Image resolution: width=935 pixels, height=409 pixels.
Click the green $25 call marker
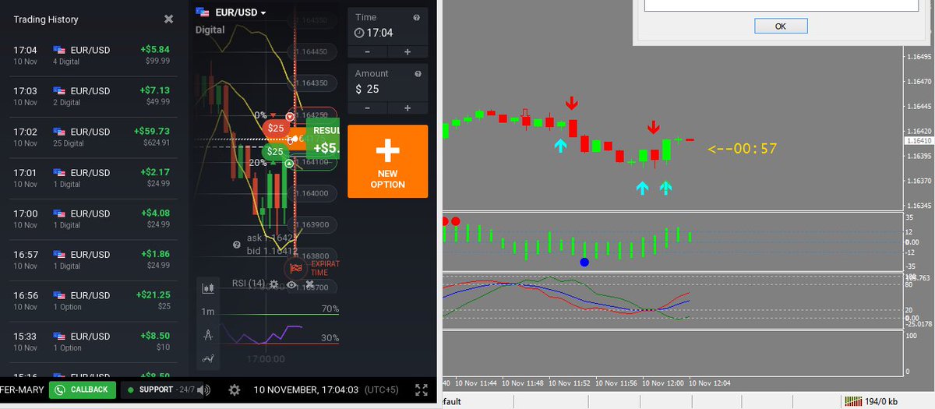pos(275,151)
